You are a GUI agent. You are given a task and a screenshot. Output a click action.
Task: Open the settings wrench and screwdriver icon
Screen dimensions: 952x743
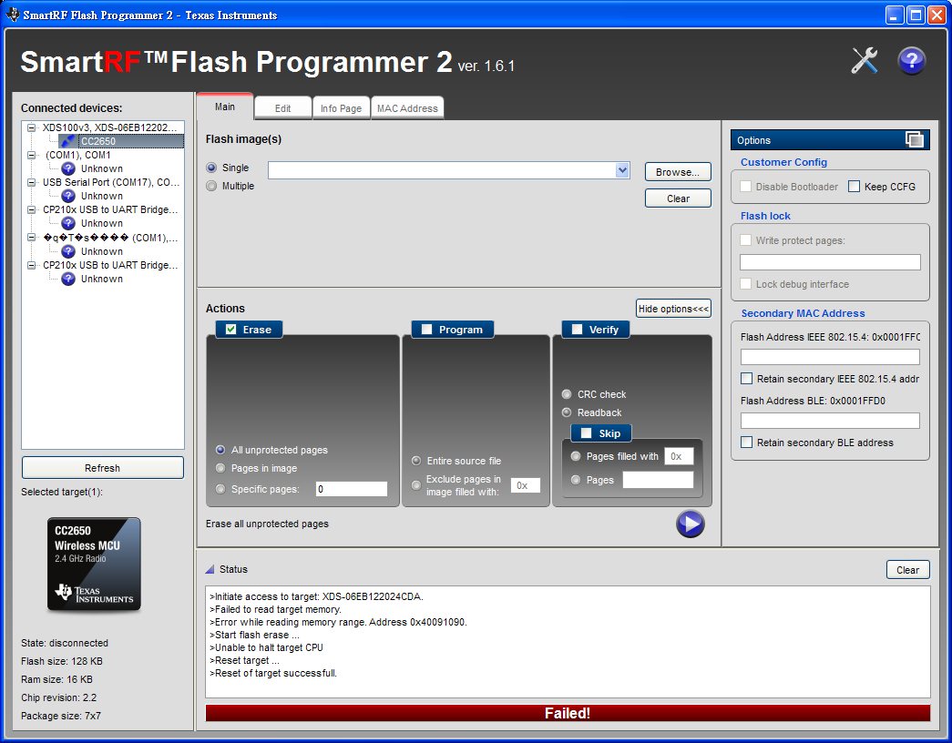pos(864,61)
